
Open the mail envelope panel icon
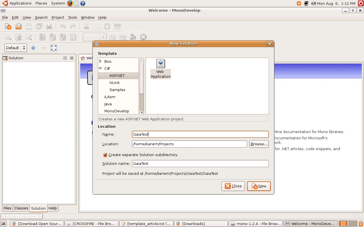tap(76, 3)
